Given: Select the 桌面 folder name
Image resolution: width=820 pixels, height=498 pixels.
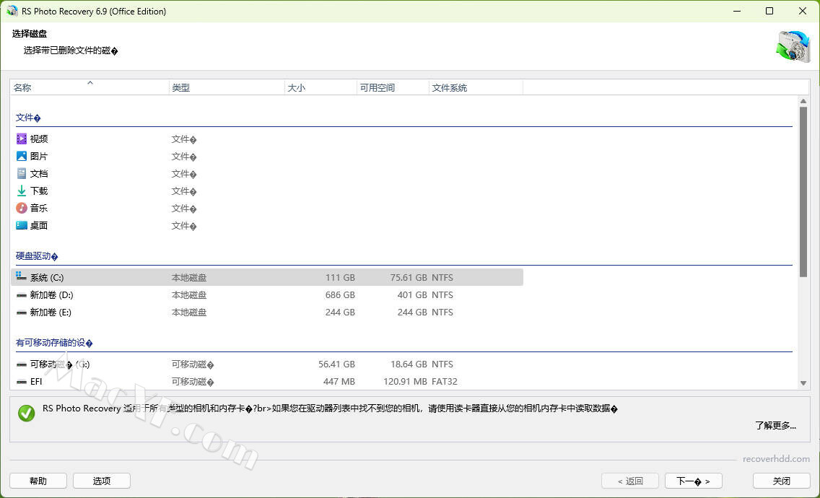Looking at the screenshot, I should click(x=39, y=225).
